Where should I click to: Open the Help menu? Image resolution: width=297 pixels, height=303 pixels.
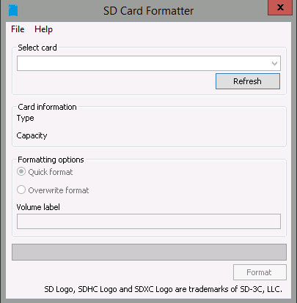43,29
